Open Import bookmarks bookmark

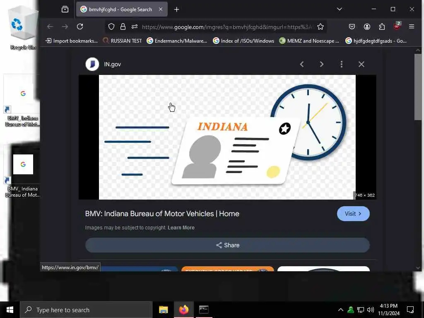(72, 41)
